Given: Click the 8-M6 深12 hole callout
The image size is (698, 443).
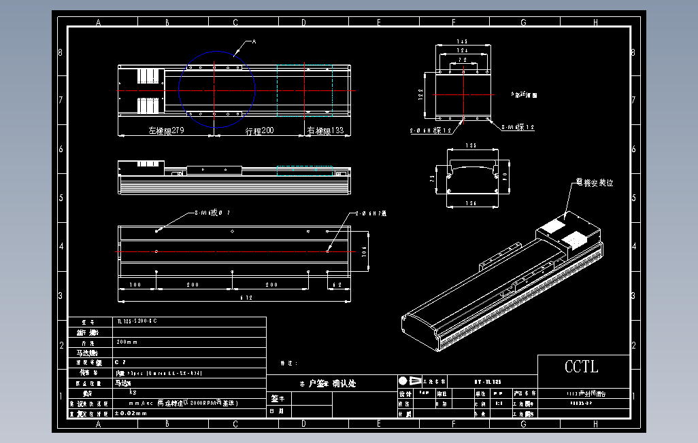Looking at the screenshot, I should coord(518,127).
